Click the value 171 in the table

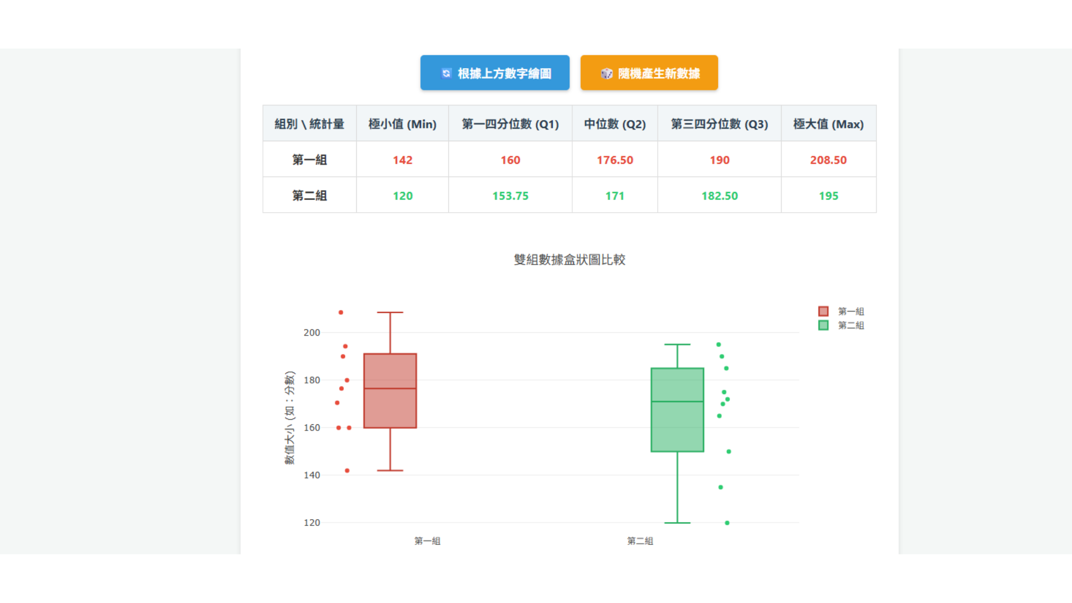coord(615,195)
